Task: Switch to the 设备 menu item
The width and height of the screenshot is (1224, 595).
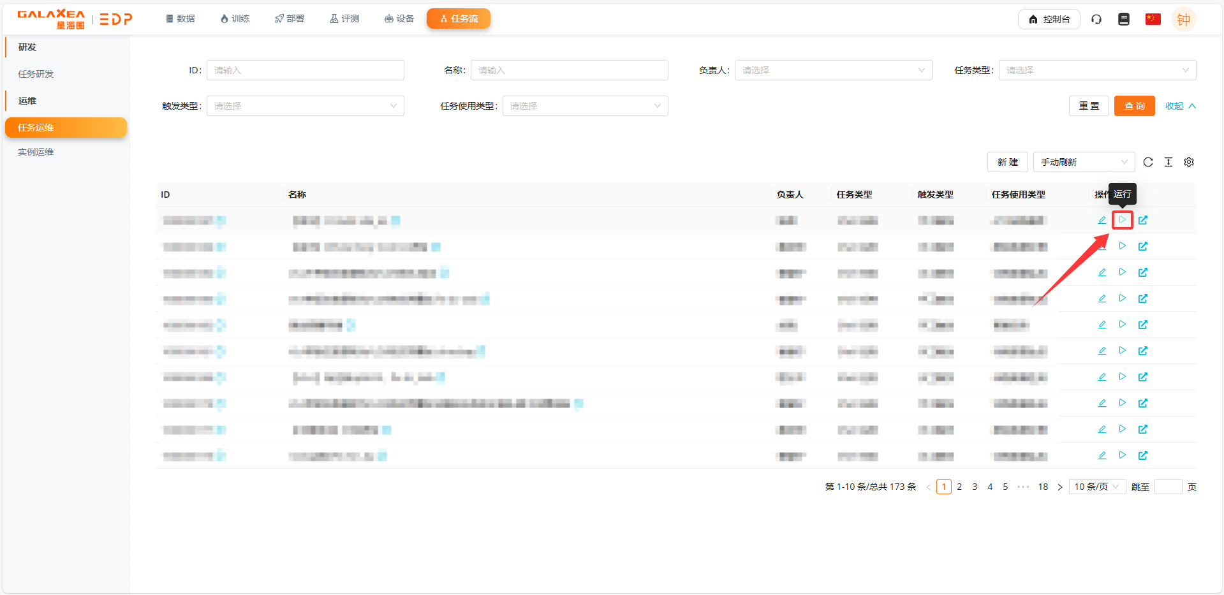Action: (x=399, y=18)
